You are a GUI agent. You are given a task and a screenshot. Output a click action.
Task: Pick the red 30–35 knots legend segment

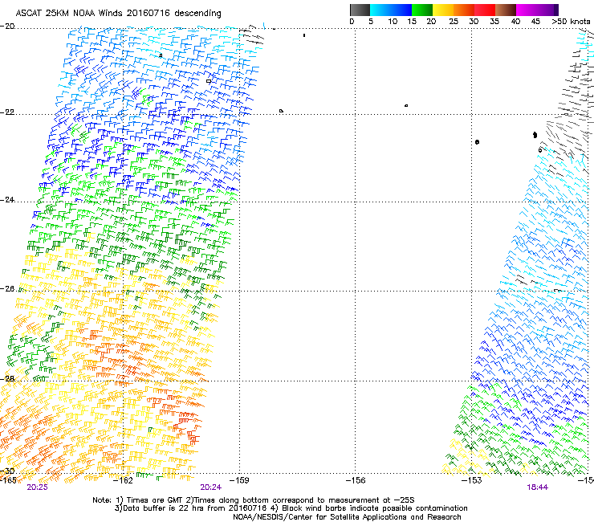(485, 10)
